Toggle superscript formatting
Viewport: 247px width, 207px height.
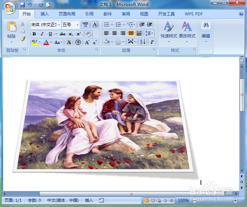coord(78,34)
